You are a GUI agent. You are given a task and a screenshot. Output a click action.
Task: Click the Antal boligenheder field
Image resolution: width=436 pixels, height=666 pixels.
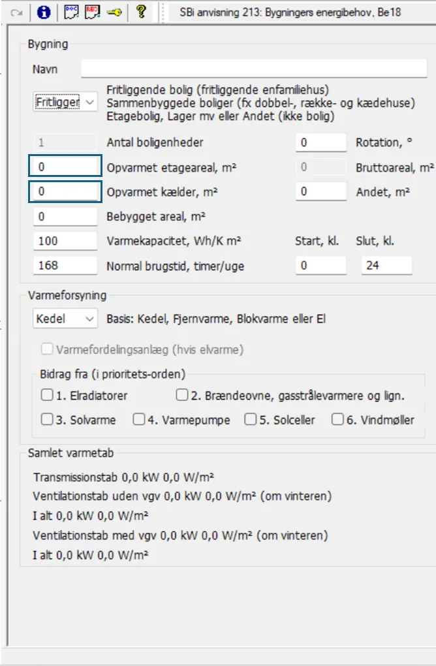point(65,142)
